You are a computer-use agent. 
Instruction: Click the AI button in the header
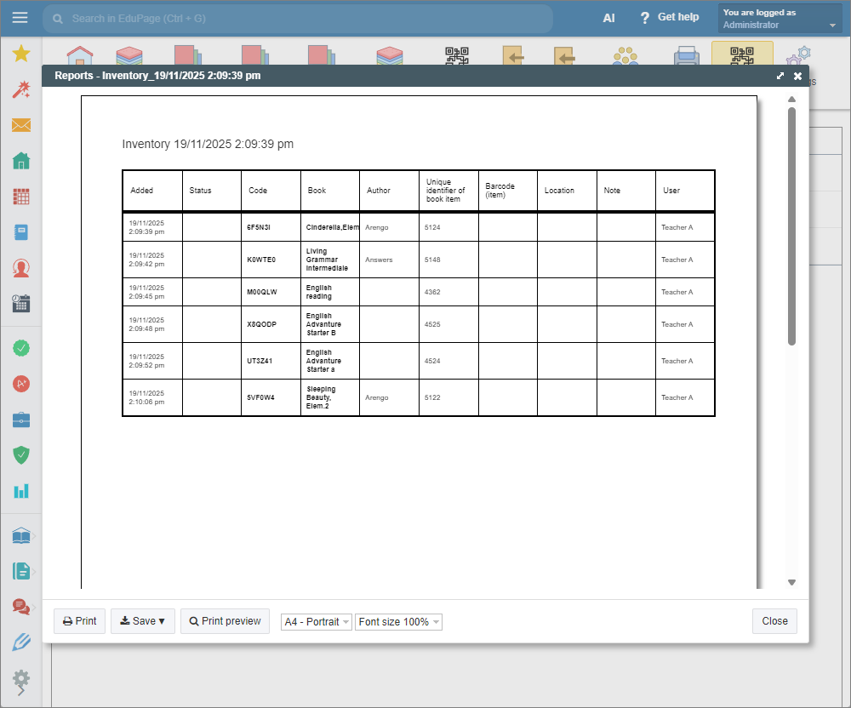(x=608, y=18)
